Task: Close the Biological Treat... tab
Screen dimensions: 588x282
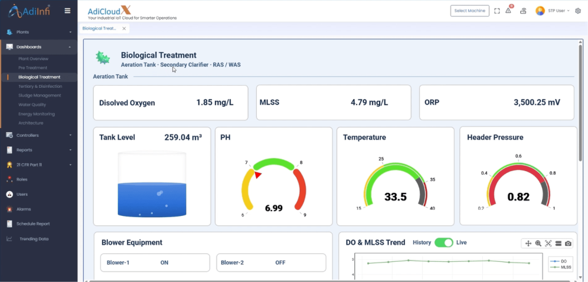Action: tap(124, 29)
